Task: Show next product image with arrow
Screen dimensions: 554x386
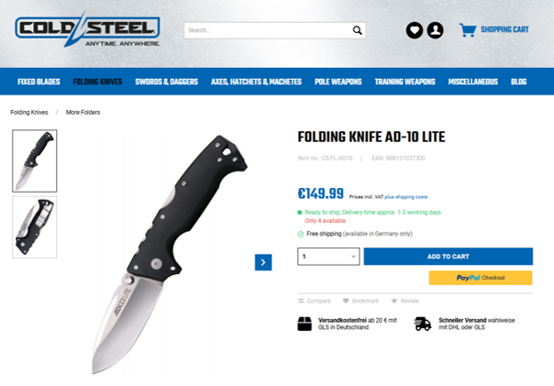Action: [263, 262]
